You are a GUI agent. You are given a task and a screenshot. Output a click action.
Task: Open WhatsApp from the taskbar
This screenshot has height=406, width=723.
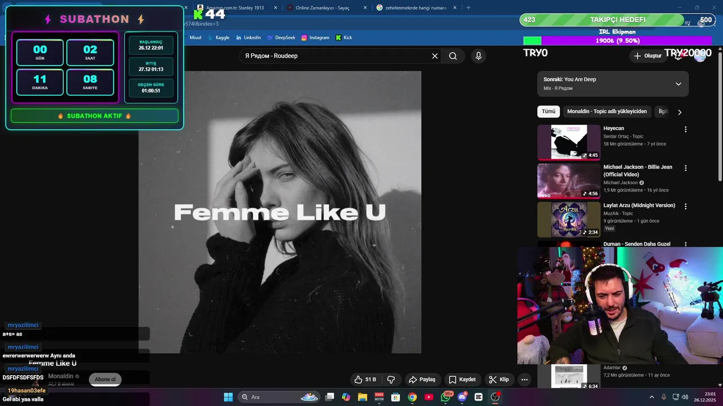446,397
